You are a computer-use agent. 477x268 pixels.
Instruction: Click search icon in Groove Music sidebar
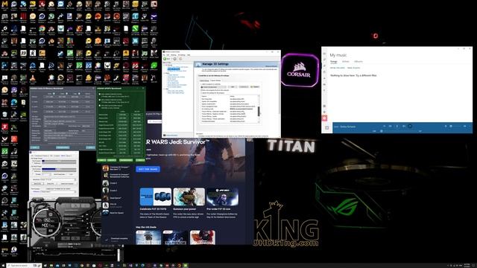click(324, 60)
